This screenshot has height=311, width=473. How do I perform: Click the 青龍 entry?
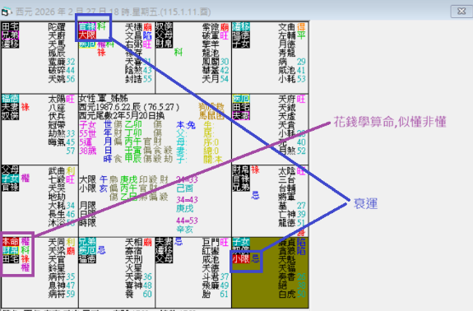click(286, 53)
